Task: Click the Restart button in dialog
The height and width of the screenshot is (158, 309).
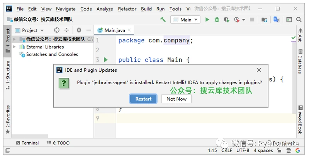Action: (x=143, y=99)
